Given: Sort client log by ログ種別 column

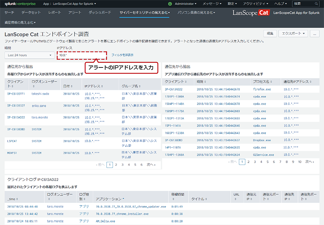Looking at the screenshot, I should (84, 197).
